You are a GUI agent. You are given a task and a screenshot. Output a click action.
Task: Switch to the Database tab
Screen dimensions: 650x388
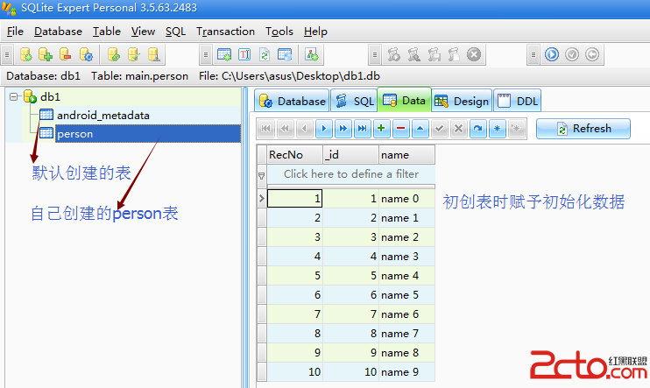pos(293,101)
